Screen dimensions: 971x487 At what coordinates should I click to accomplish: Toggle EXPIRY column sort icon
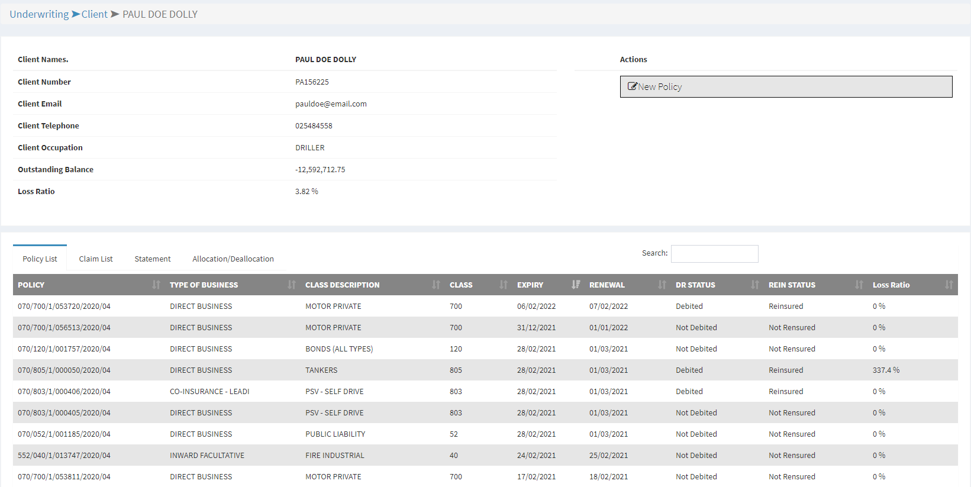pyautogui.click(x=576, y=285)
